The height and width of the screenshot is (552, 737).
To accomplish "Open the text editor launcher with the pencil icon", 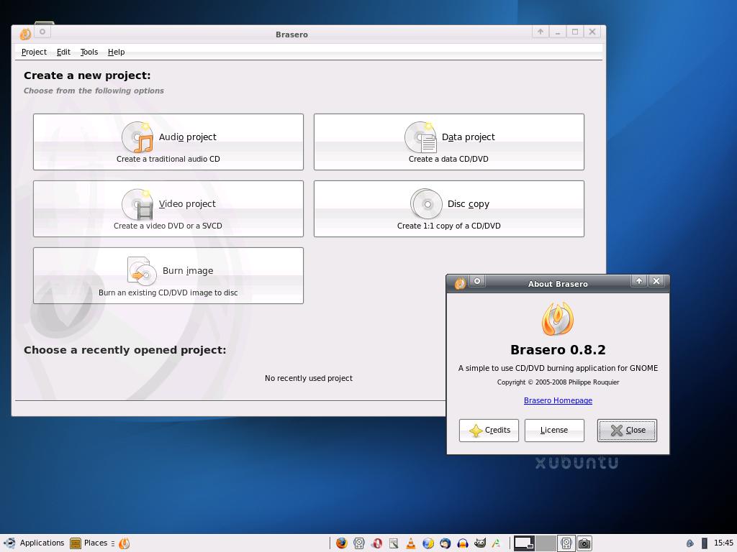I will (x=394, y=543).
